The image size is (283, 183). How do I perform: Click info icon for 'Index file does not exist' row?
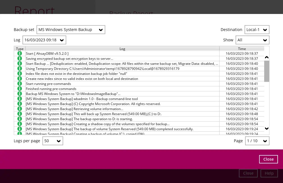click(20, 73)
